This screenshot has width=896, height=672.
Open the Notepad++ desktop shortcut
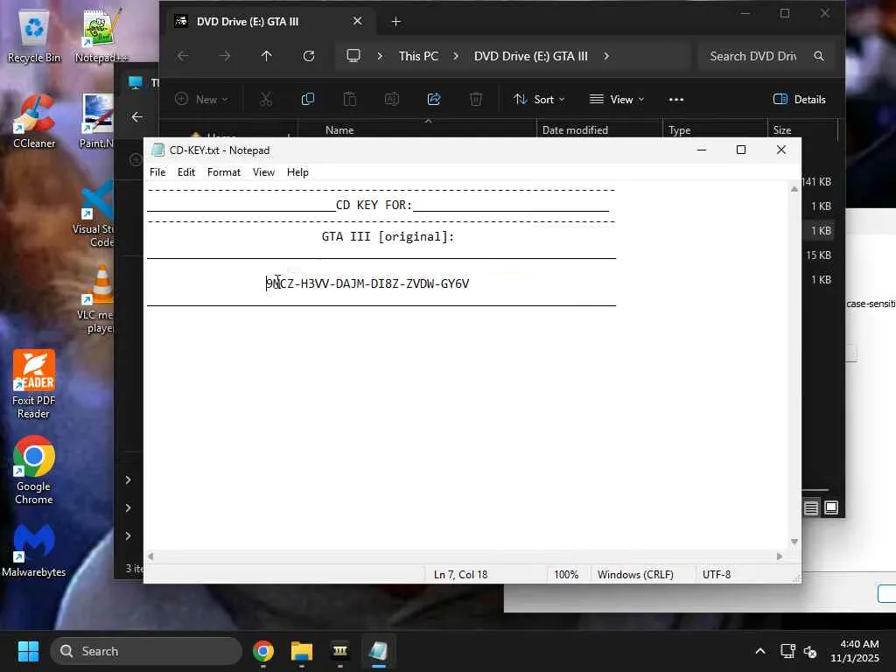[x=101, y=36]
